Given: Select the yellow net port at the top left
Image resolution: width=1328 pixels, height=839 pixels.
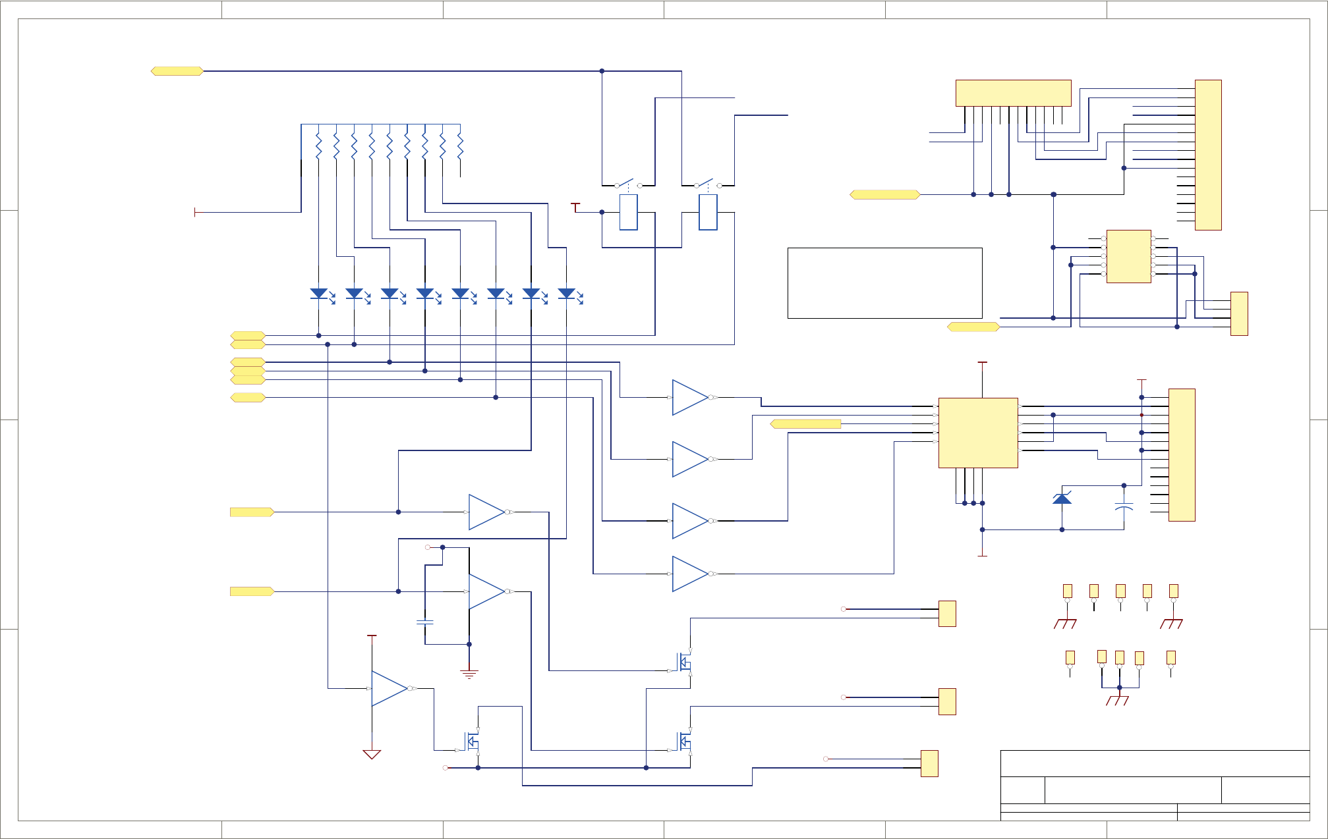Looking at the screenshot, I should tap(177, 71).
